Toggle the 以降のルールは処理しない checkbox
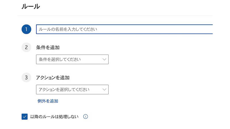This screenshot has height=129, width=230. tap(24, 117)
